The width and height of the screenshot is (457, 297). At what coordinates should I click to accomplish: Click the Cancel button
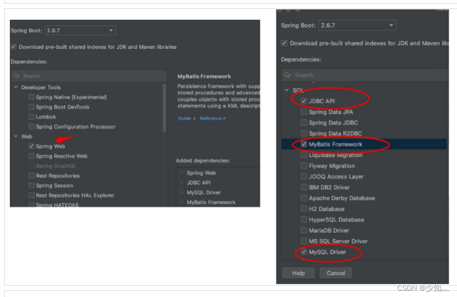pyautogui.click(x=336, y=273)
